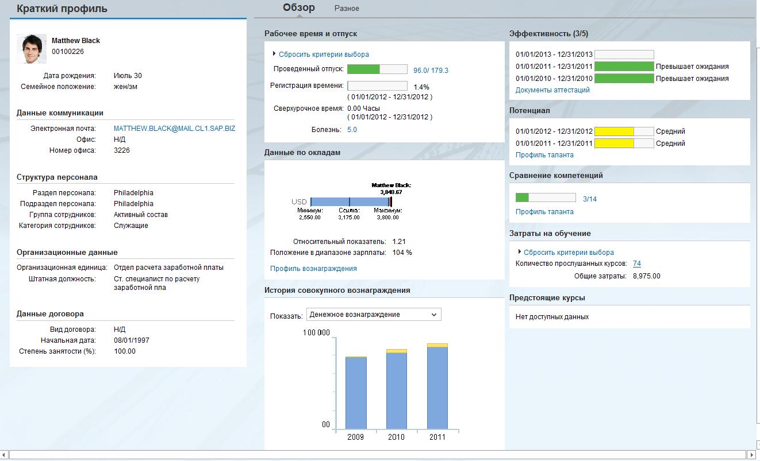Switch to the Разное tab

click(x=347, y=8)
